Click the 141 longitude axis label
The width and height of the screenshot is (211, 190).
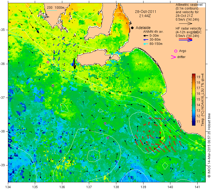point(197,187)
